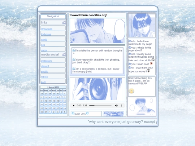Open the spotify link
The image size is (195, 146).
point(44,71)
